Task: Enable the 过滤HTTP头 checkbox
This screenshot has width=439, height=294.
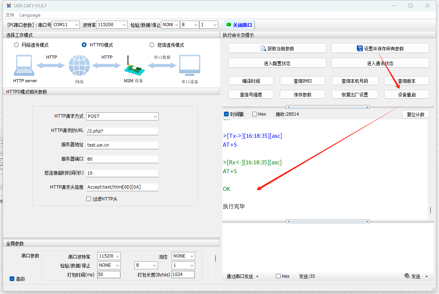Action: tap(88, 199)
